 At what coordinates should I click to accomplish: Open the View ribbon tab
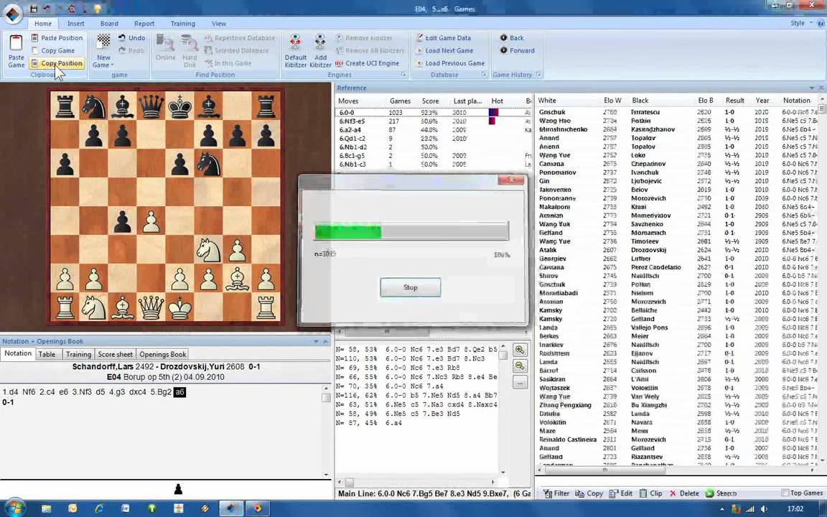[x=219, y=24]
